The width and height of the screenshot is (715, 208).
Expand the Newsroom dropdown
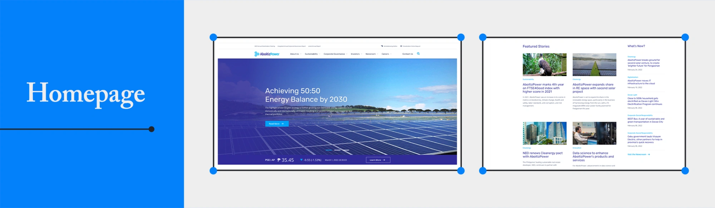click(372, 54)
